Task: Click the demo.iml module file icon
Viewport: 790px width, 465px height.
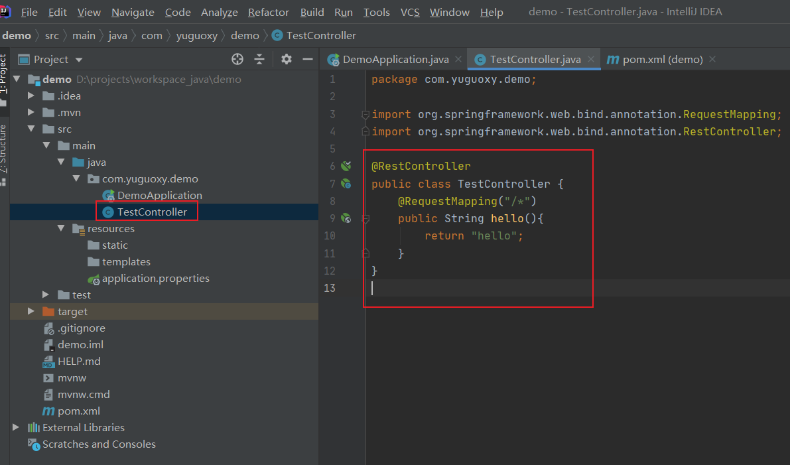Action: pyautogui.click(x=48, y=344)
